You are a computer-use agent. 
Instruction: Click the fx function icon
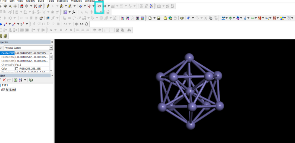click(x=74, y=12)
